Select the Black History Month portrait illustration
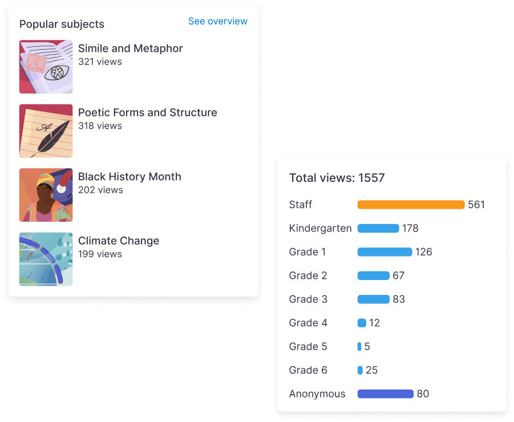The image size is (514, 422). coord(46,195)
